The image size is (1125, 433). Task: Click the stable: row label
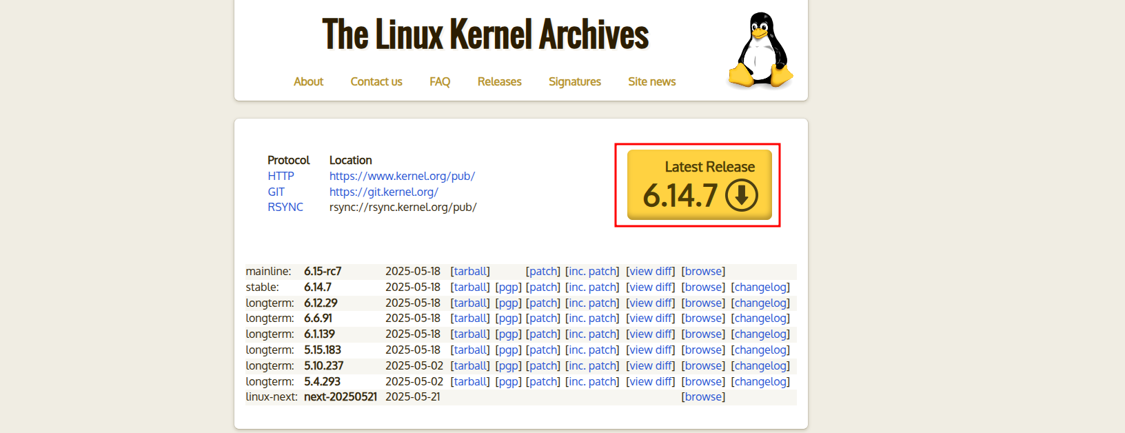click(263, 287)
